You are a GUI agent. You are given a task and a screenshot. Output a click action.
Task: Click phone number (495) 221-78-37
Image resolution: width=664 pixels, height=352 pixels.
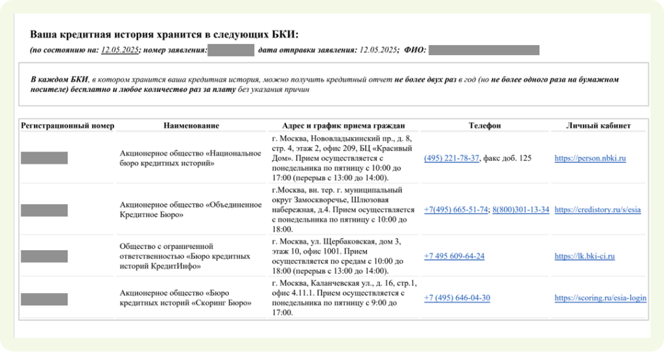451,158
